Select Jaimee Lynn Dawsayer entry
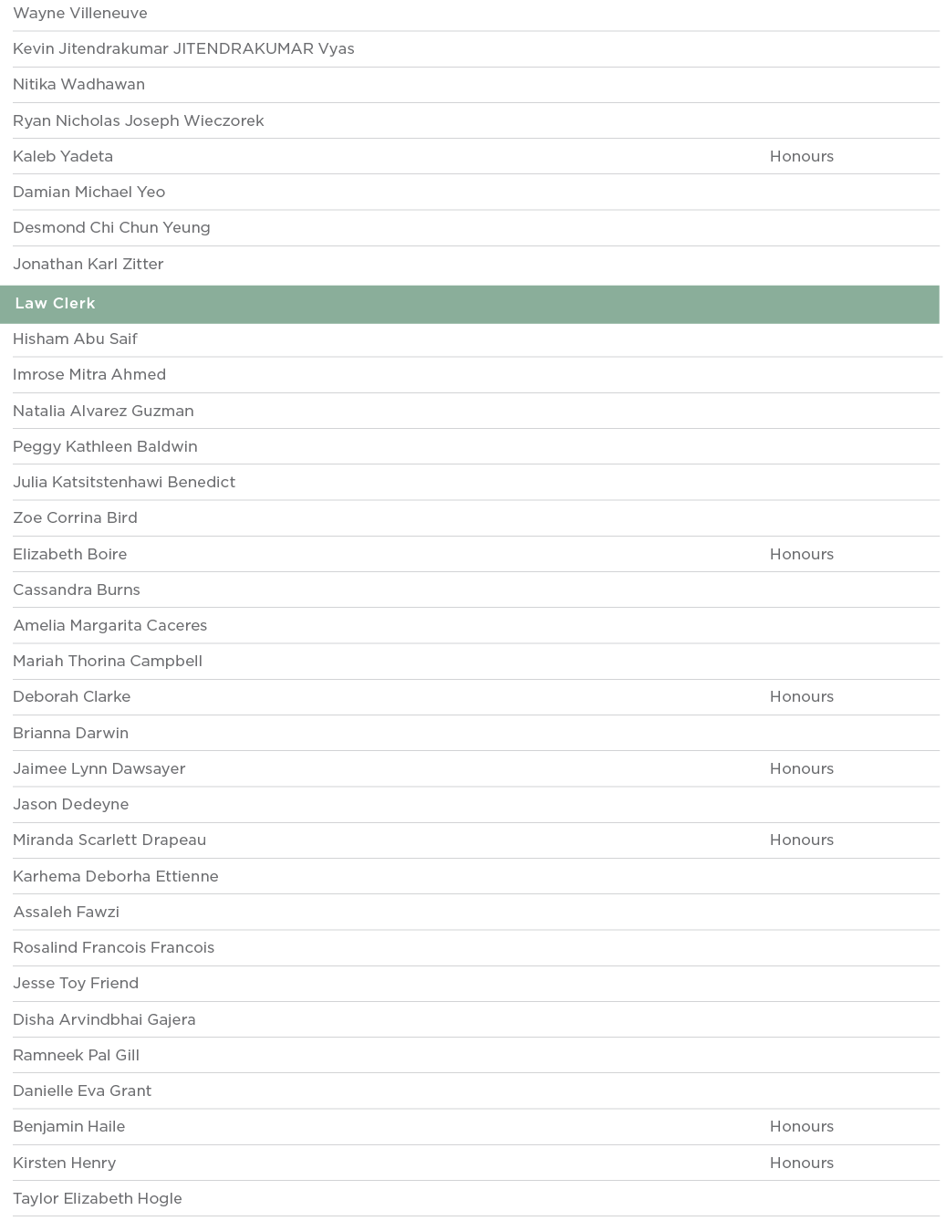 (x=99, y=769)
